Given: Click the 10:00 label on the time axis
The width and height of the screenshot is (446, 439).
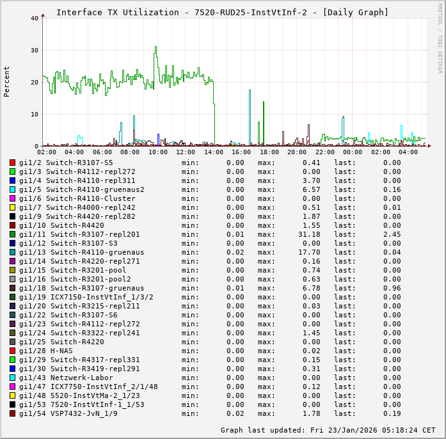Looking at the screenshot, I should tap(157, 152).
